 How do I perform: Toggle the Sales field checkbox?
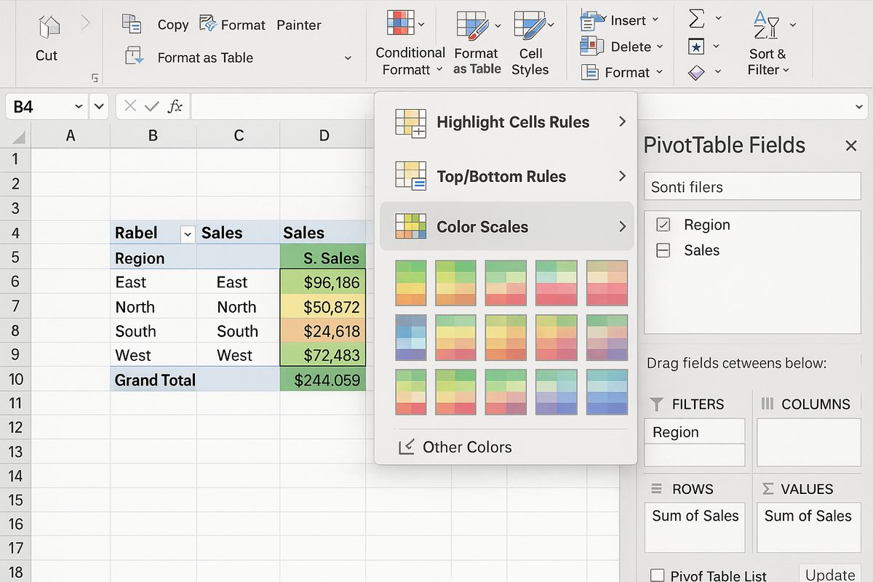tap(663, 250)
